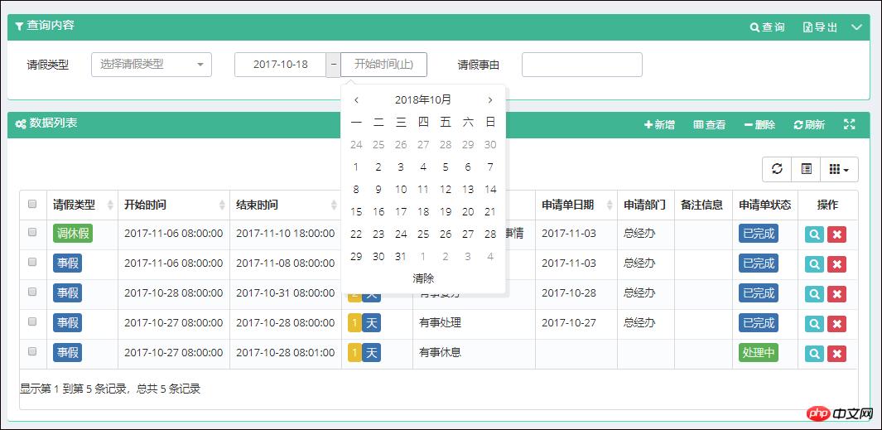Click the 刷新 refresh button in header
The image size is (882, 430).
point(809,124)
